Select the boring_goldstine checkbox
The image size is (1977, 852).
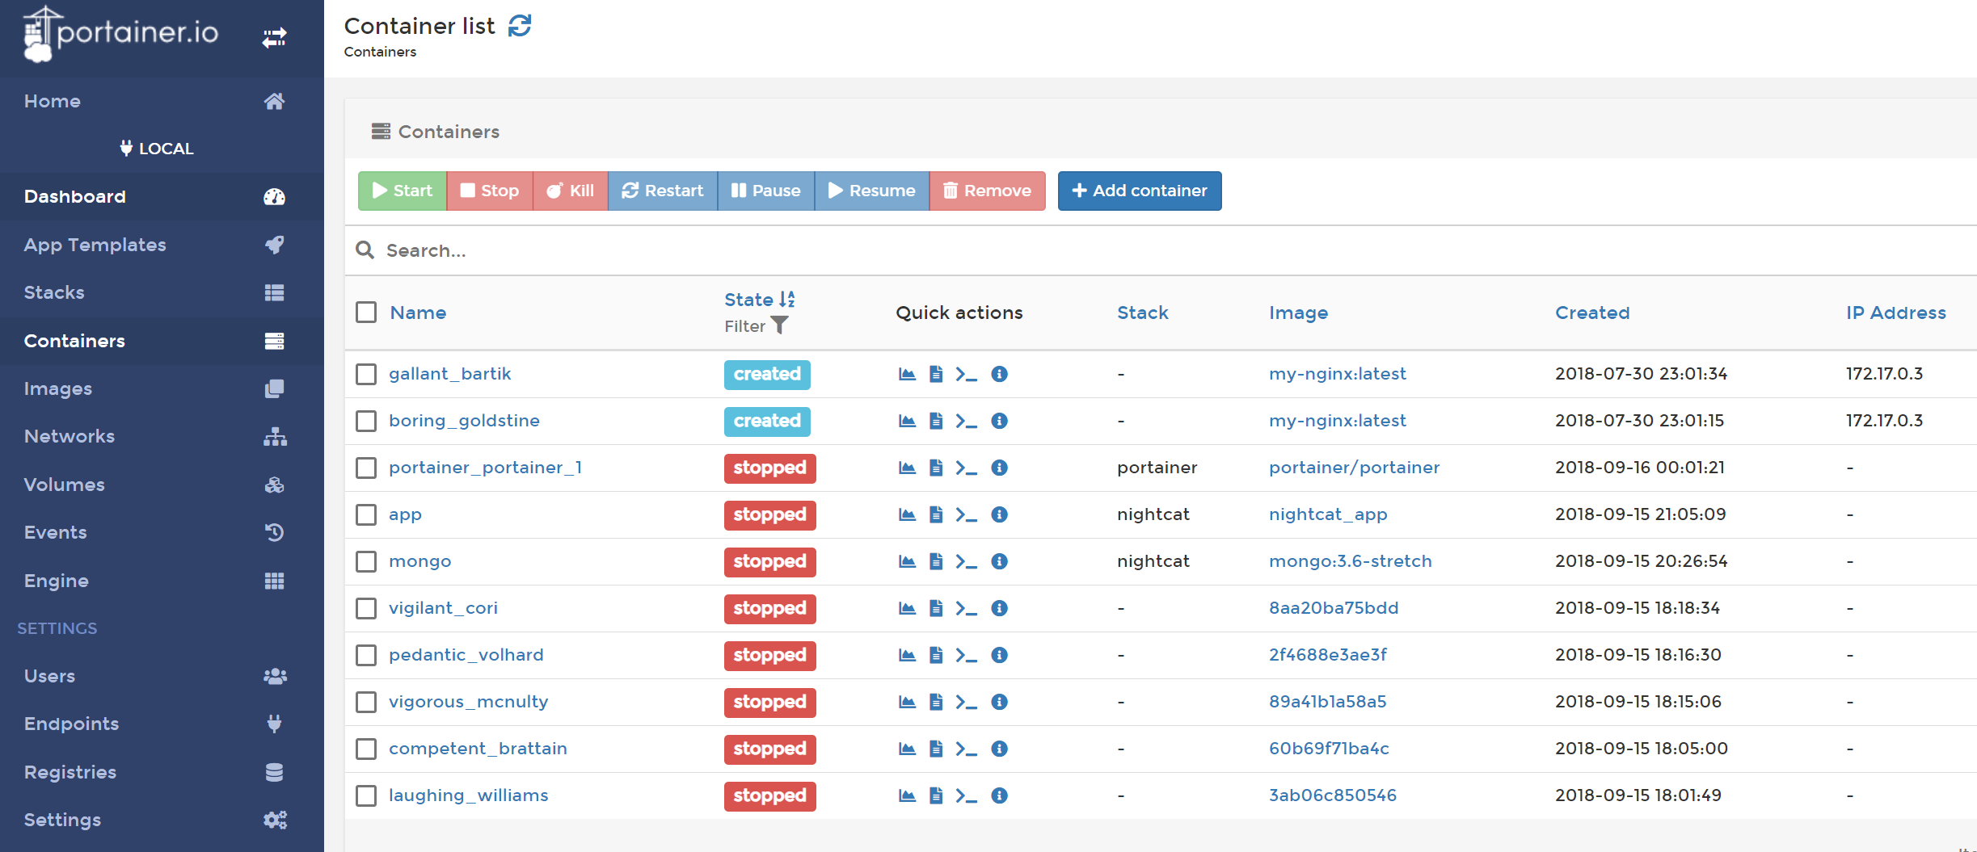(x=366, y=421)
